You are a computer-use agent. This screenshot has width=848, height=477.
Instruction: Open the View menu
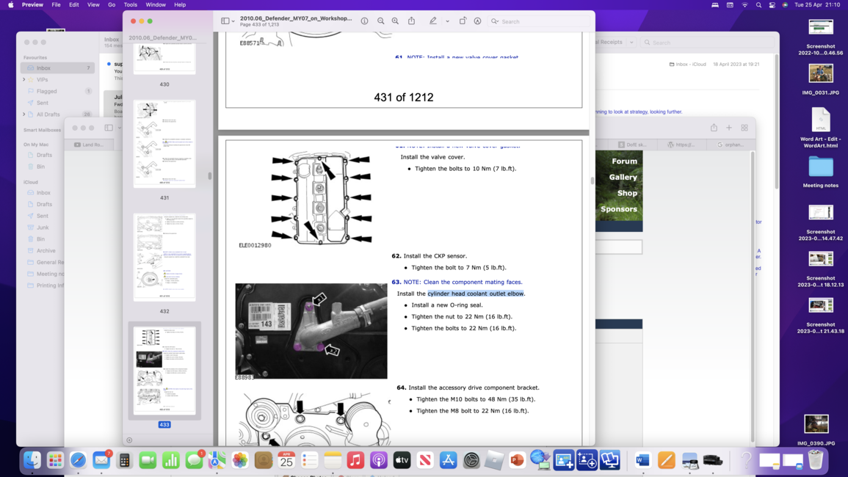(93, 5)
